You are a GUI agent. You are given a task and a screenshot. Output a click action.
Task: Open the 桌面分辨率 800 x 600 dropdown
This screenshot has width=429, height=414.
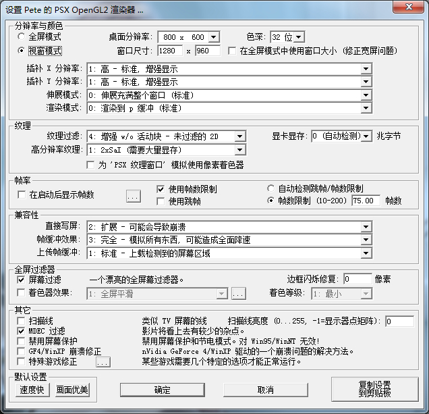tap(189, 37)
